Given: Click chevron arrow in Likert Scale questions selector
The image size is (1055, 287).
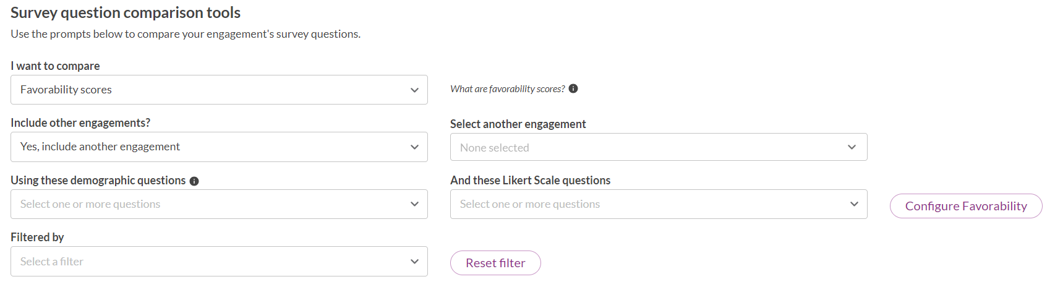Looking at the screenshot, I should pyautogui.click(x=854, y=204).
